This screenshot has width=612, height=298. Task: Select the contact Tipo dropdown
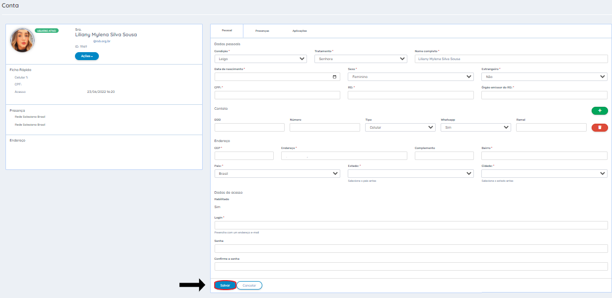click(x=400, y=128)
